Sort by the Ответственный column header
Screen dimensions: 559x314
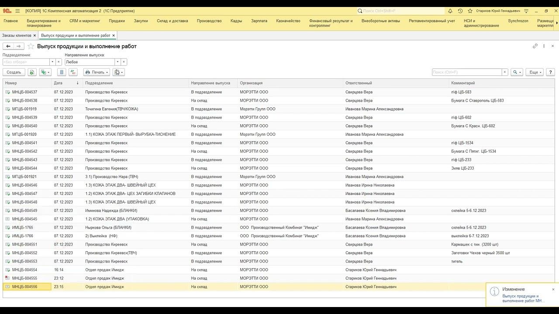pos(396,83)
